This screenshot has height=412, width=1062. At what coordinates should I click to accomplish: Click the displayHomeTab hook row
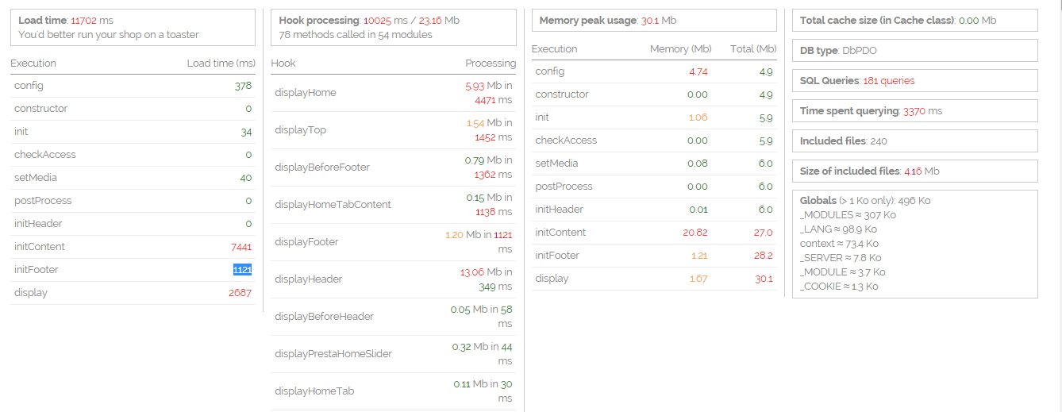[314, 391]
